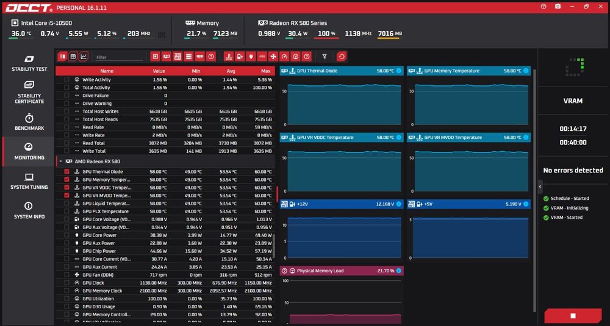Open the Benchmark section in sidebar
Image resolution: width=610 pixels, height=326 pixels.
[29, 122]
